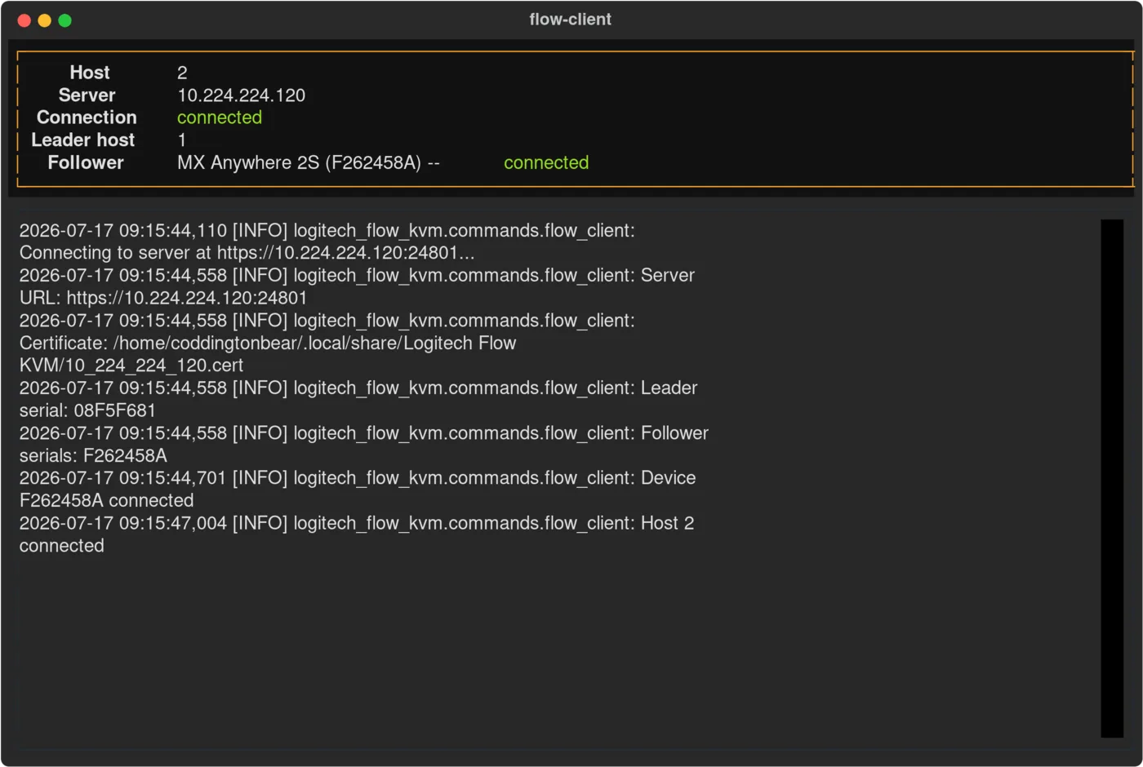This screenshot has width=1143, height=767.
Task: Click the Host label
Action: coord(90,73)
